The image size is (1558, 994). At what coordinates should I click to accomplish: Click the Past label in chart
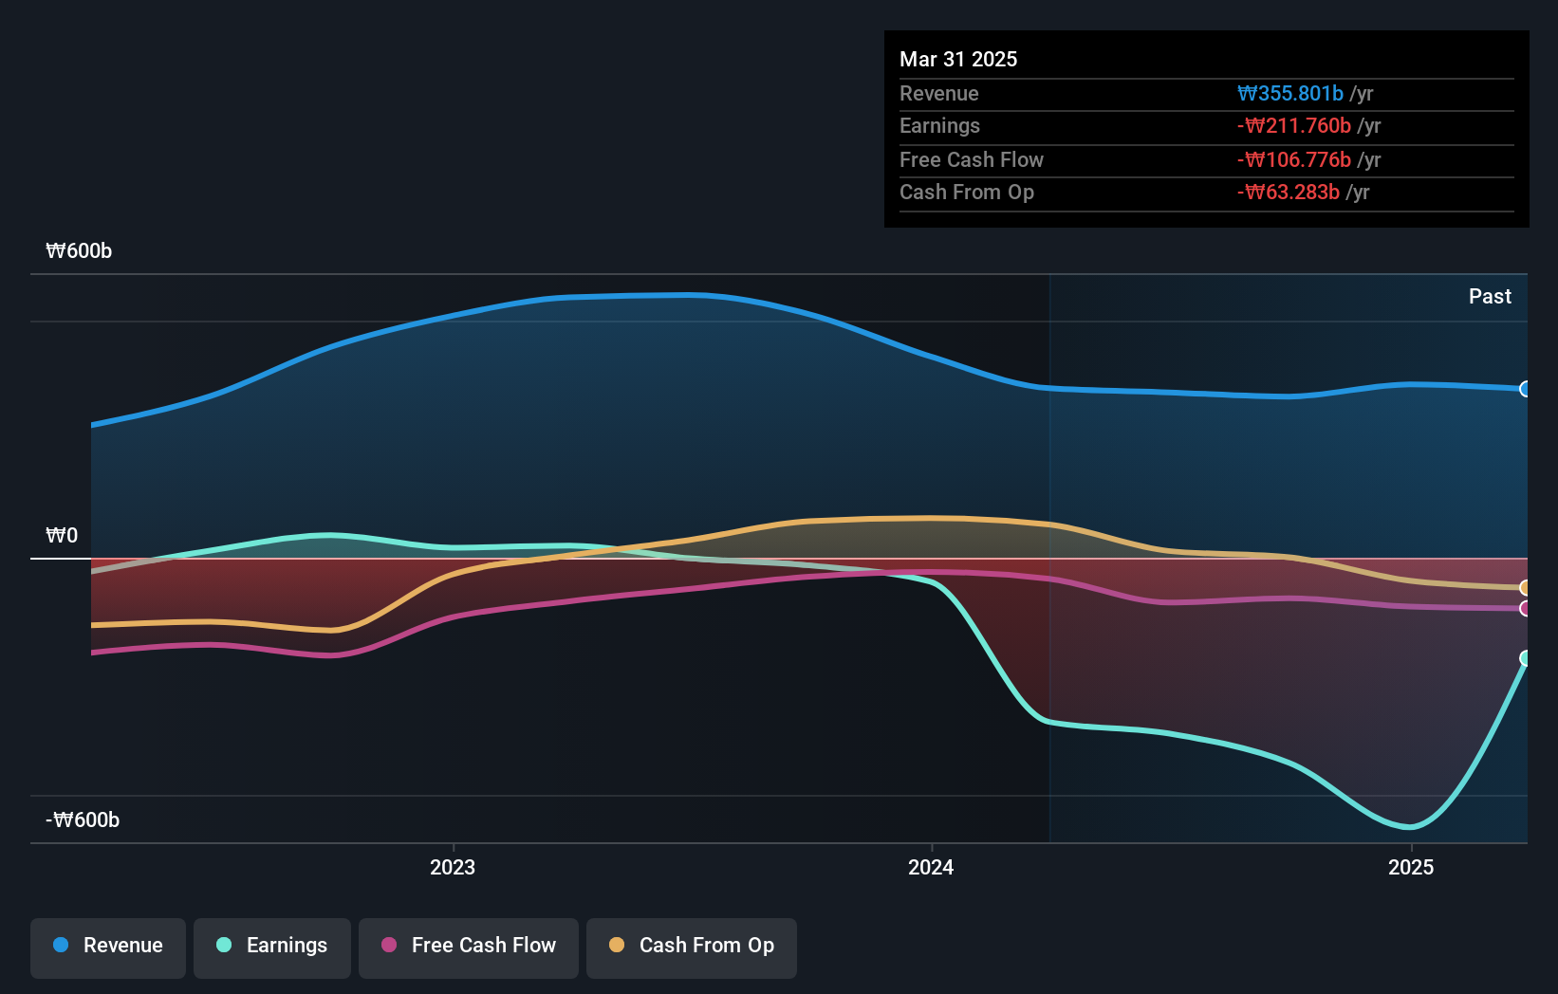(x=1490, y=296)
